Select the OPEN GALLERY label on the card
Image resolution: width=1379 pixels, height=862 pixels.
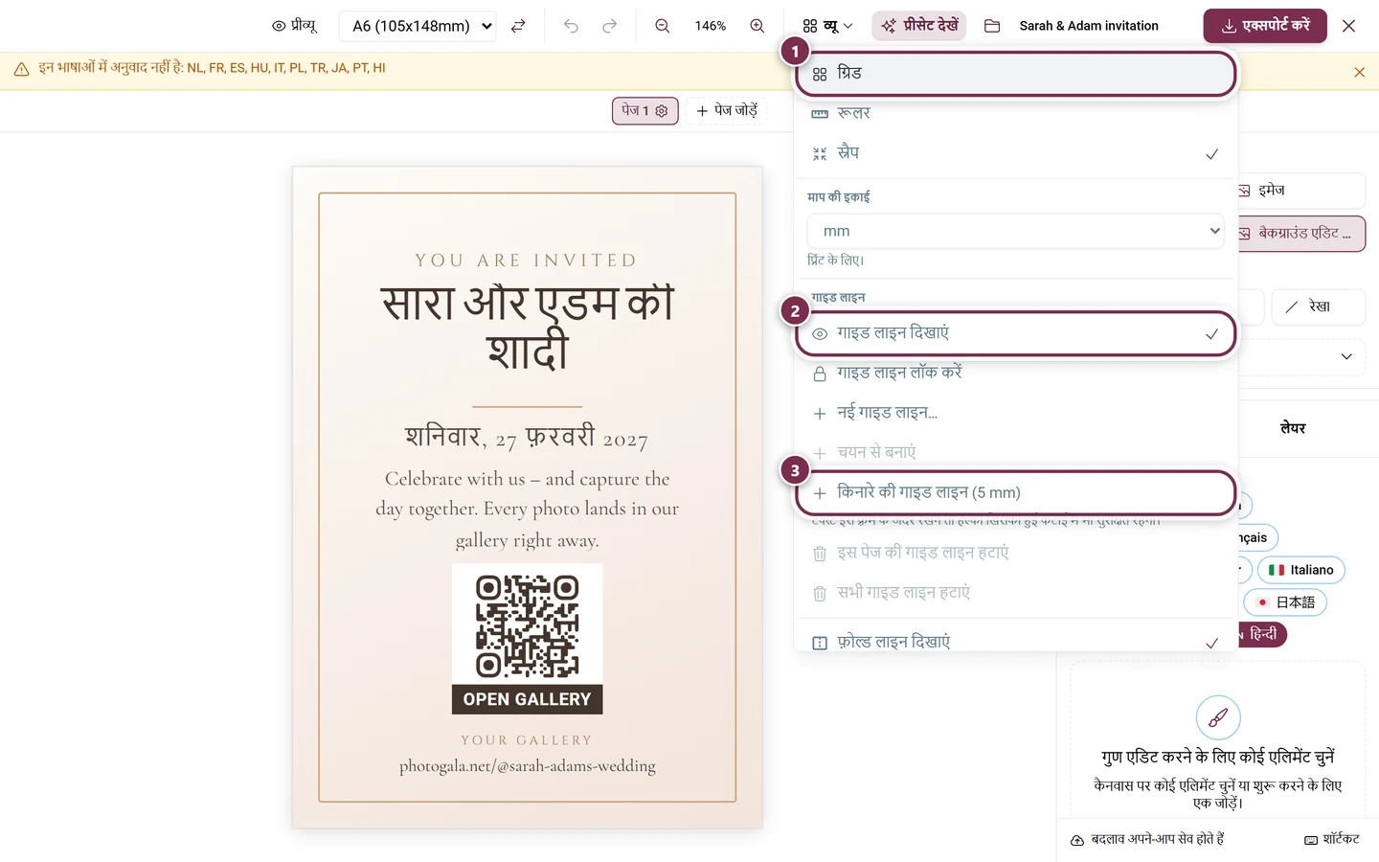[527, 699]
